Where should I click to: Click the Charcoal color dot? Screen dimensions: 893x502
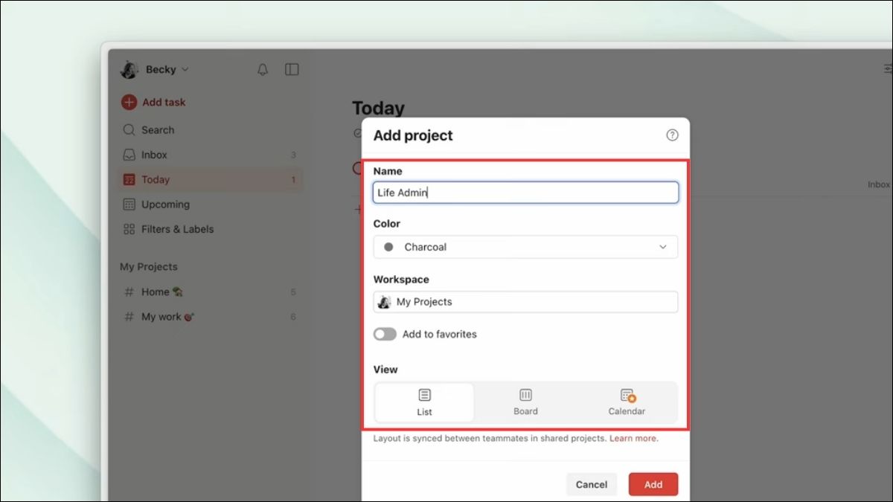[388, 247]
